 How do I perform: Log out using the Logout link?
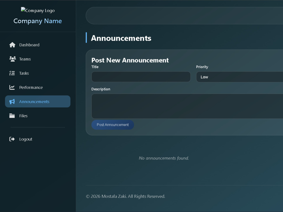click(38, 139)
